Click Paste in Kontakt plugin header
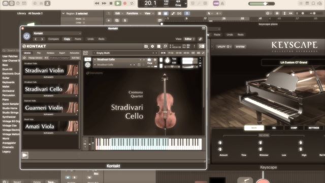 pyautogui.click(x=78, y=39)
